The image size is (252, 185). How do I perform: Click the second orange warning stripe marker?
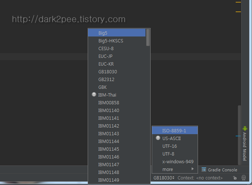(x=238, y=12)
